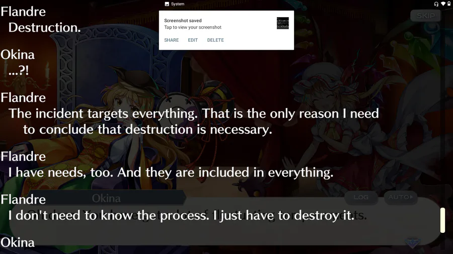This screenshot has width=453, height=254.
Task: Select the "incident targets everything" log line
Action: [193, 122]
